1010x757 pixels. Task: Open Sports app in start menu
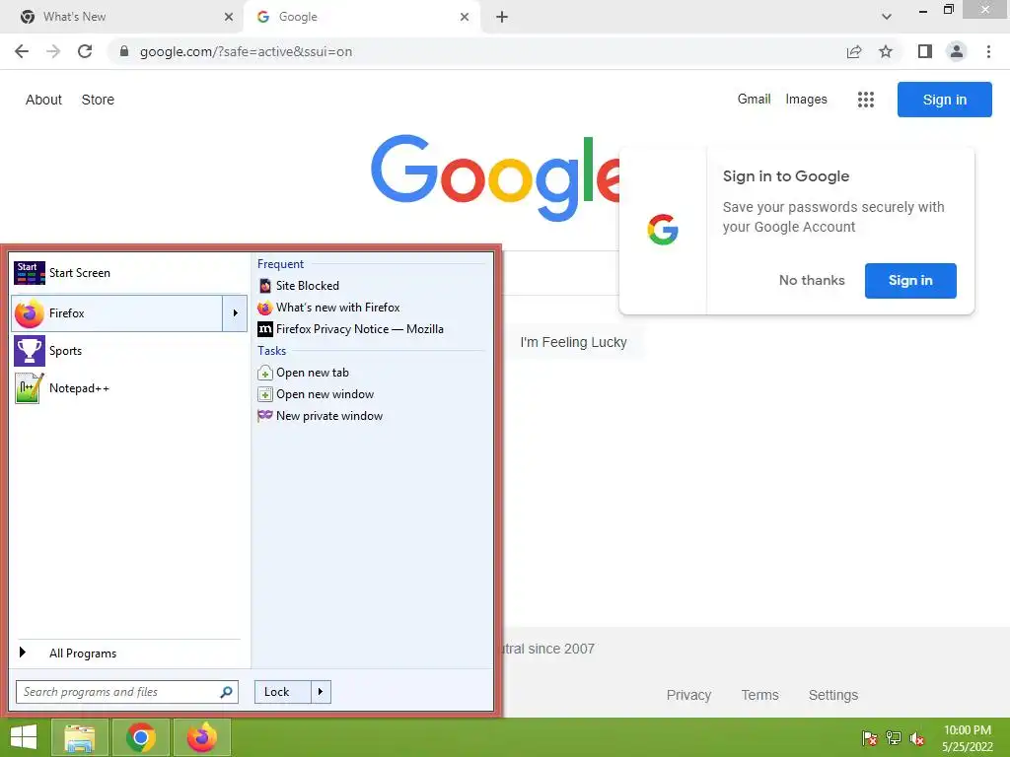[129, 351]
